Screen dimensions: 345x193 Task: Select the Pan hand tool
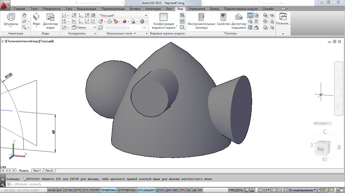pyautogui.click(x=24, y=16)
